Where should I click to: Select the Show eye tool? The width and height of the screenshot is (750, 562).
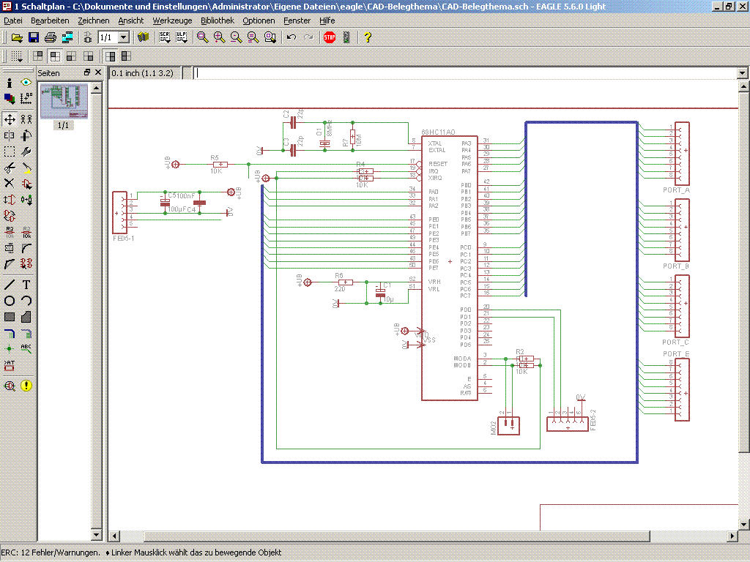pyautogui.click(x=26, y=83)
